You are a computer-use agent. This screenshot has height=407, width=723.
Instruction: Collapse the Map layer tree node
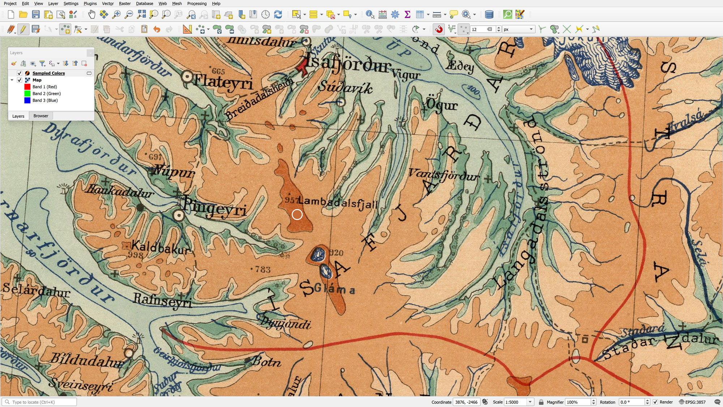[x=12, y=80]
